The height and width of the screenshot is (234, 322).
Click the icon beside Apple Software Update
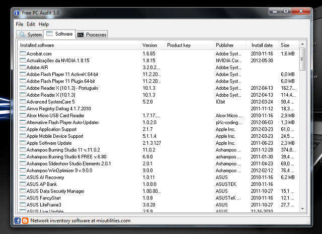pyautogui.click(x=23, y=143)
